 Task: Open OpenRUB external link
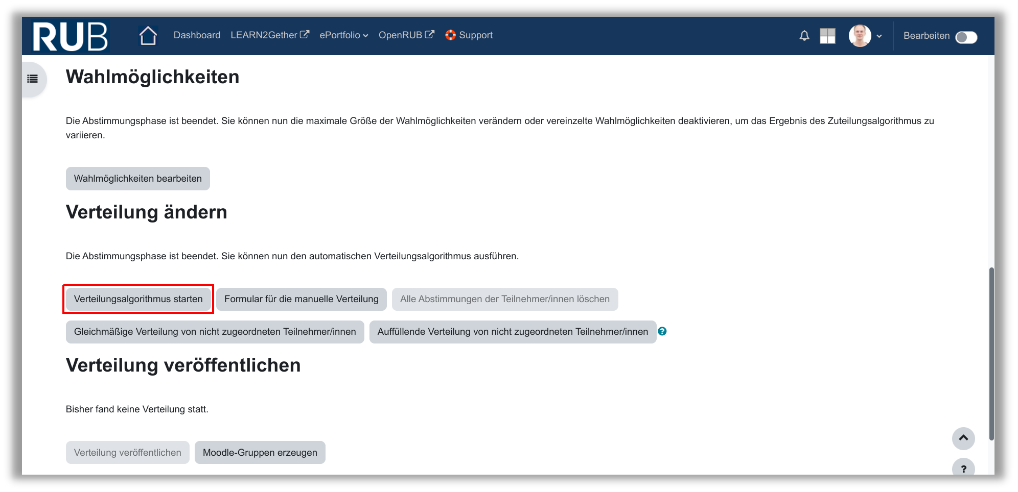(x=406, y=35)
